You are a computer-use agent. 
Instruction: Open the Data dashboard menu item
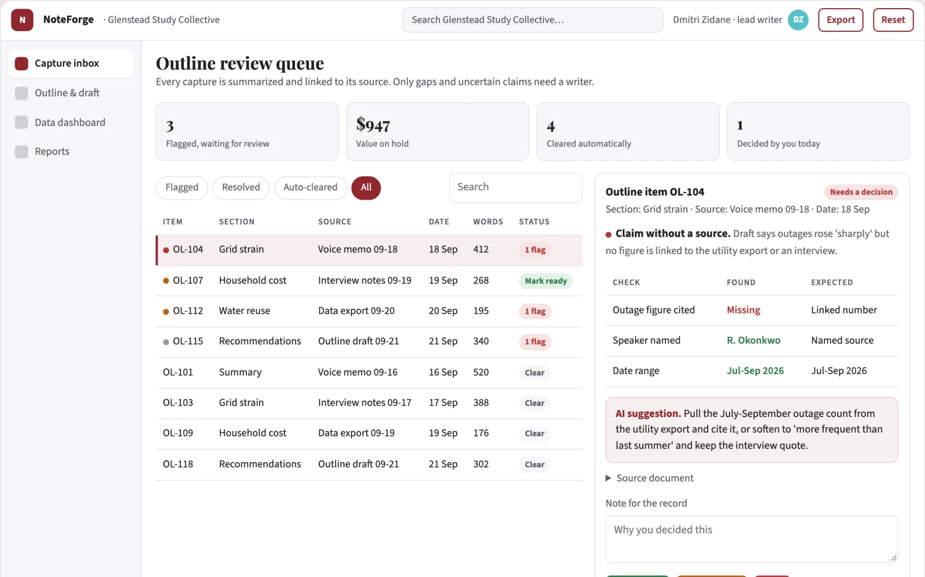click(71, 122)
